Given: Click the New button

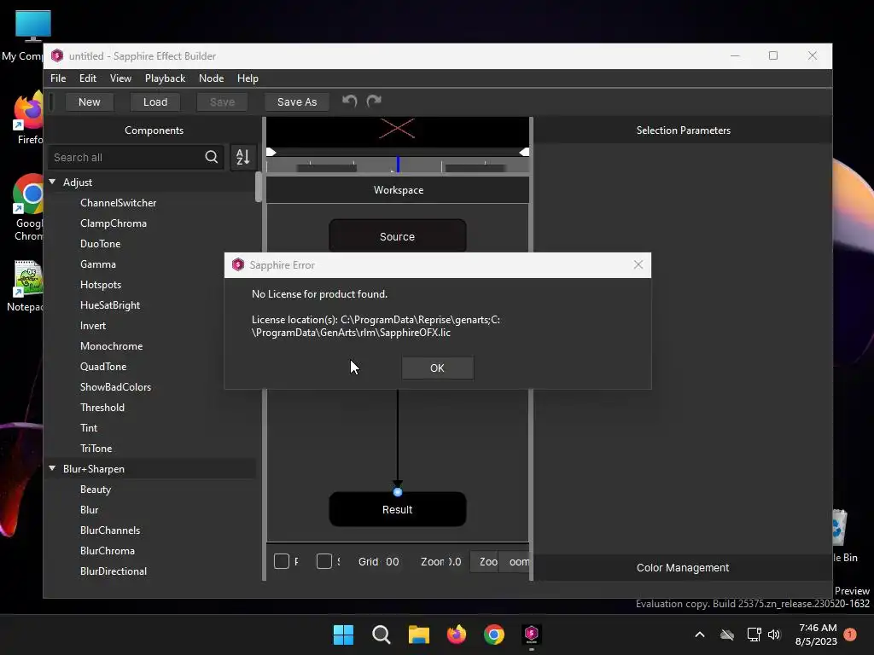Looking at the screenshot, I should 89,102.
